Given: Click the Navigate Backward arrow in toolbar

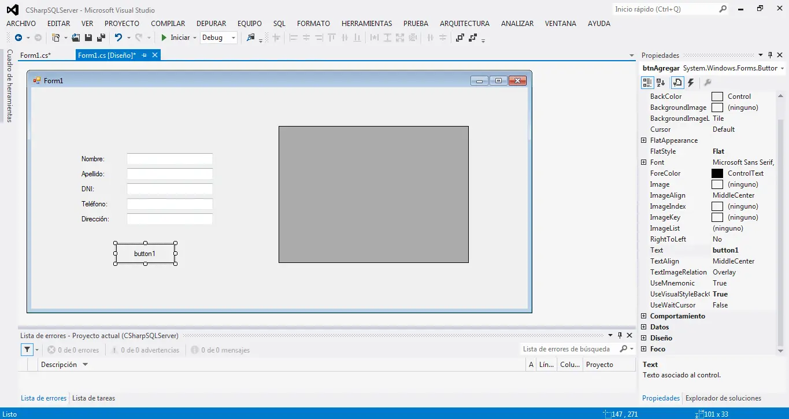Looking at the screenshot, I should pyautogui.click(x=18, y=38).
